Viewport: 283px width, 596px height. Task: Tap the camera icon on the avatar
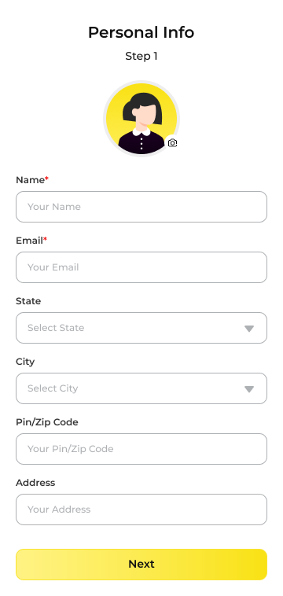click(172, 143)
